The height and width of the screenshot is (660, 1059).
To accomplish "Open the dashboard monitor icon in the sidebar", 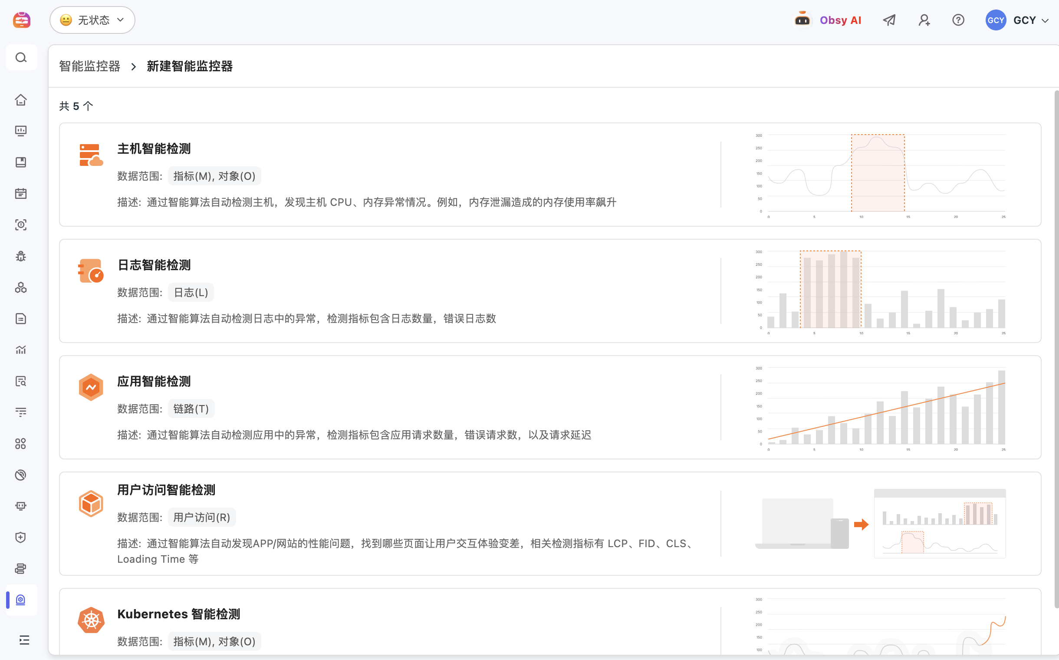I will pyautogui.click(x=21, y=131).
